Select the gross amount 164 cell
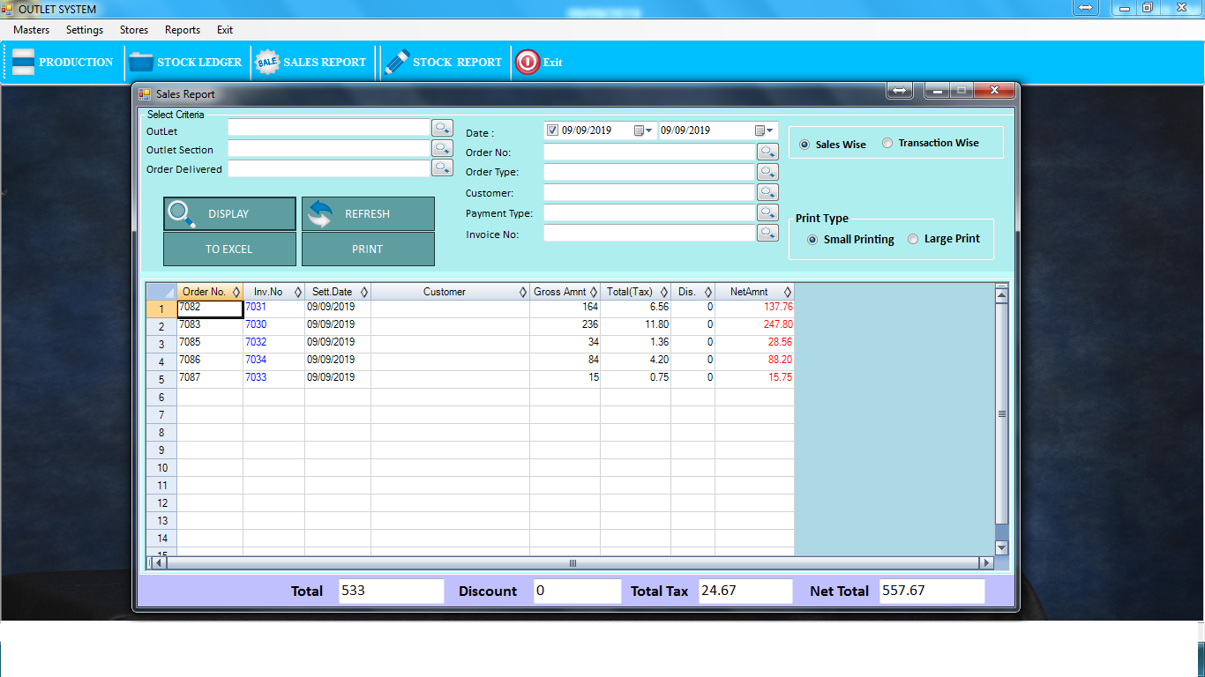 [565, 308]
